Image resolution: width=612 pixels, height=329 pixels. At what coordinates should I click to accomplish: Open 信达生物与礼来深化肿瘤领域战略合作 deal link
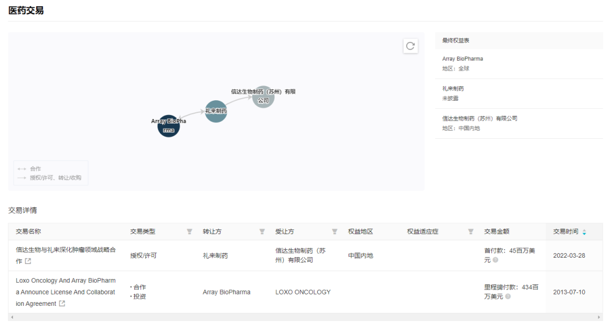click(65, 250)
